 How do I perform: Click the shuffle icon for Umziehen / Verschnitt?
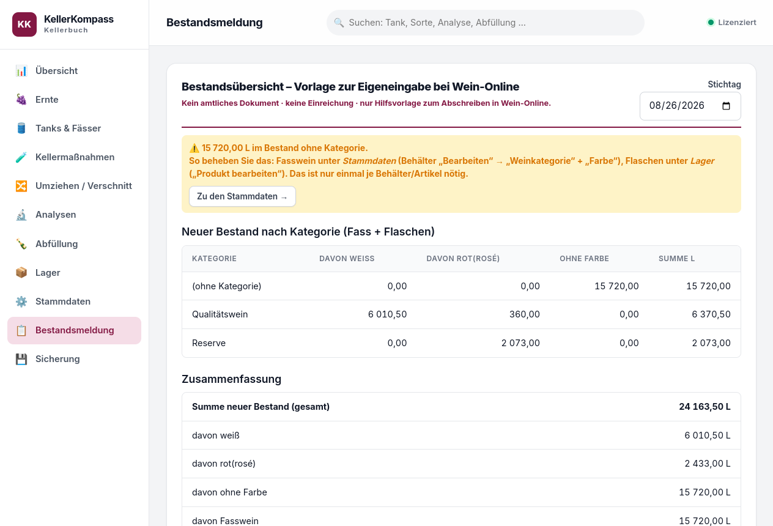pyautogui.click(x=21, y=186)
